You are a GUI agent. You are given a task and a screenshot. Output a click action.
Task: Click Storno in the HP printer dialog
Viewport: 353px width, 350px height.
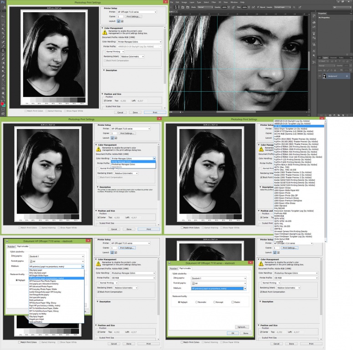(x=246, y=333)
